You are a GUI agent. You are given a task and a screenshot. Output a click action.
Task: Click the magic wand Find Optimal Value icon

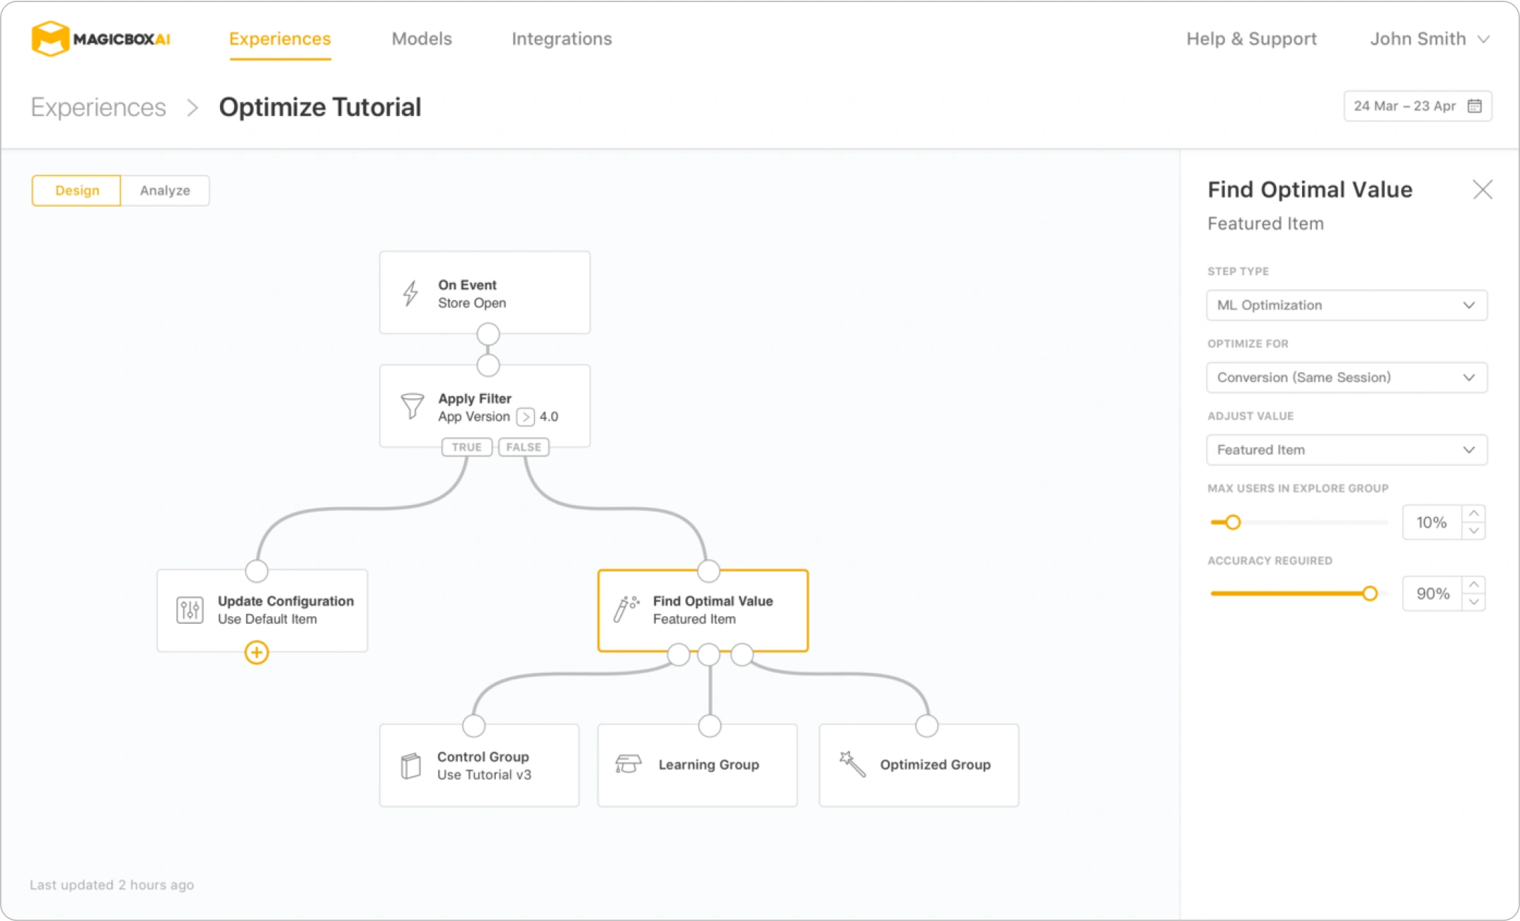626,609
